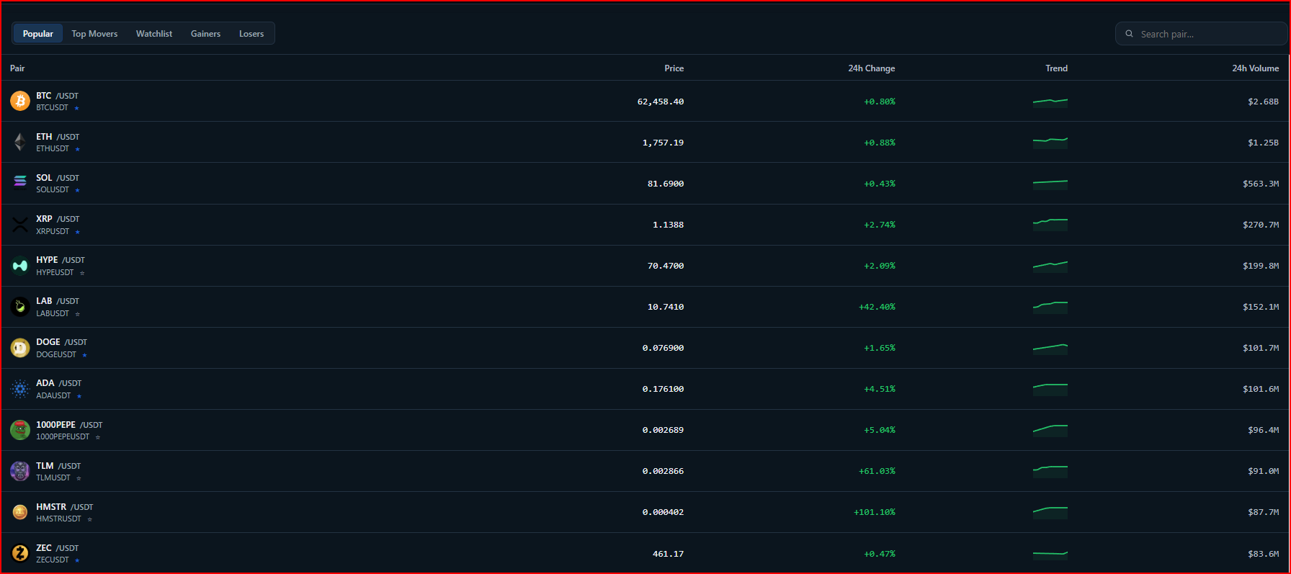Click the XRP logo icon
This screenshot has width=1291, height=574.
click(20, 225)
